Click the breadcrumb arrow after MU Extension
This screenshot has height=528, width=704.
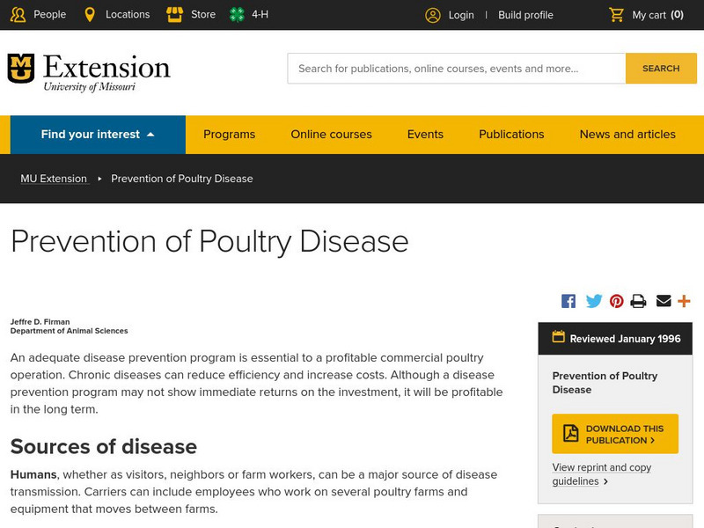99,179
